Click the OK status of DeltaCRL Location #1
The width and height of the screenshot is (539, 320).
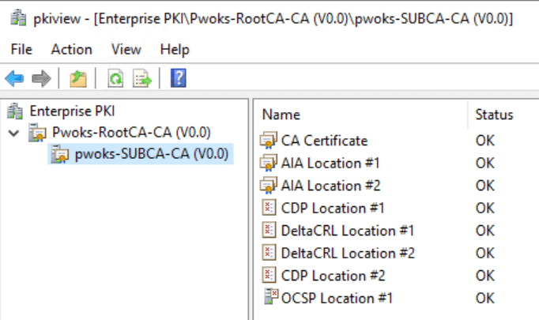pos(485,231)
